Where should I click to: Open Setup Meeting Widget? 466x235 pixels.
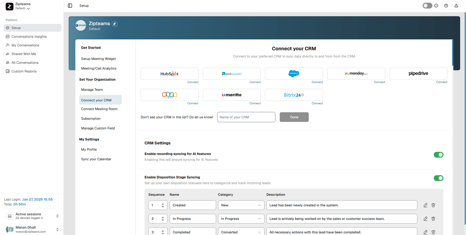point(98,59)
